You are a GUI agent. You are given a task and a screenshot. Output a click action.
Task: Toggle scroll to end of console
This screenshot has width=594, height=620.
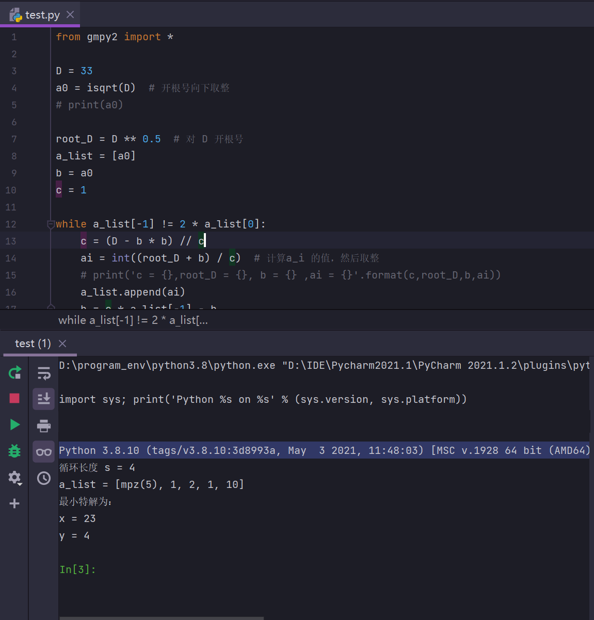point(44,399)
